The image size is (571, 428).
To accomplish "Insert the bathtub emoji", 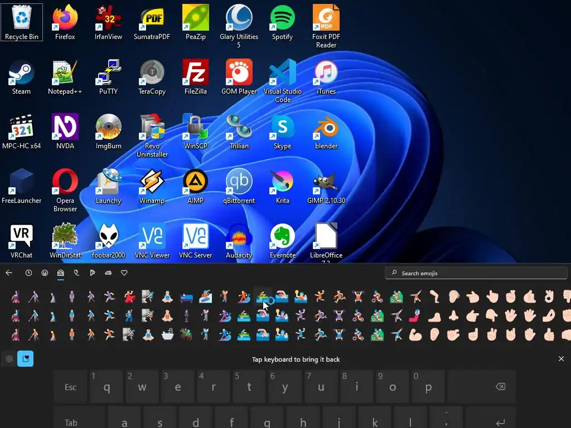I will coord(167,334).
